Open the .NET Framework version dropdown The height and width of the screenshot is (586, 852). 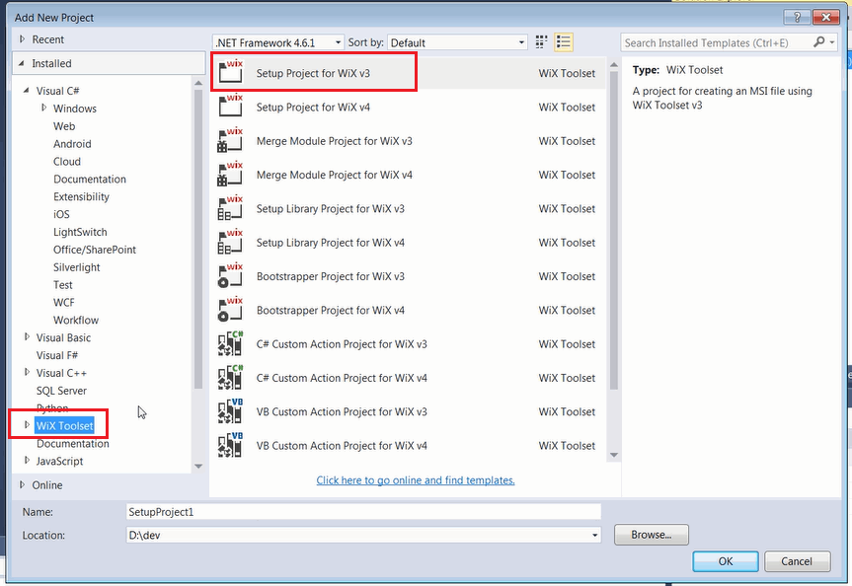(x=277, y=42)
